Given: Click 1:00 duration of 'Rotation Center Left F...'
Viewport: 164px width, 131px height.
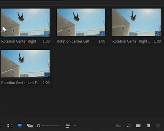Looking at the screenshot, I should coord(46,83).
